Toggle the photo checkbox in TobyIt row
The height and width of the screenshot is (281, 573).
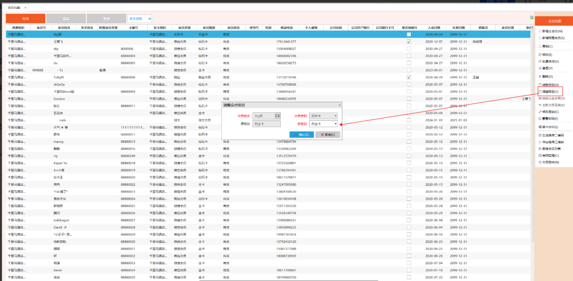(x=409, y=77)
